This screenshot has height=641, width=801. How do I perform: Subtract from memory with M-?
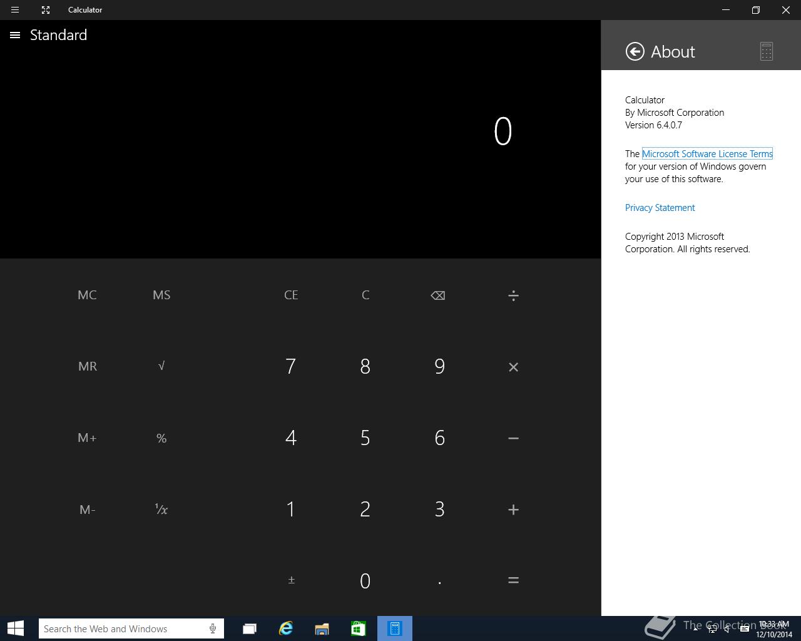tap(87, 510)
